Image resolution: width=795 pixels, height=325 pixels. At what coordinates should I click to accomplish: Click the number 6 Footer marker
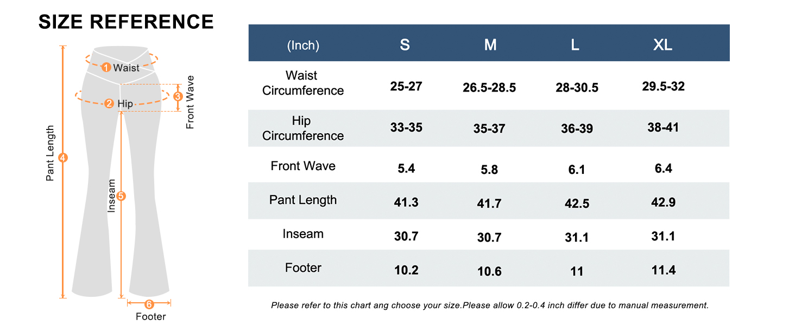point(149,304)
